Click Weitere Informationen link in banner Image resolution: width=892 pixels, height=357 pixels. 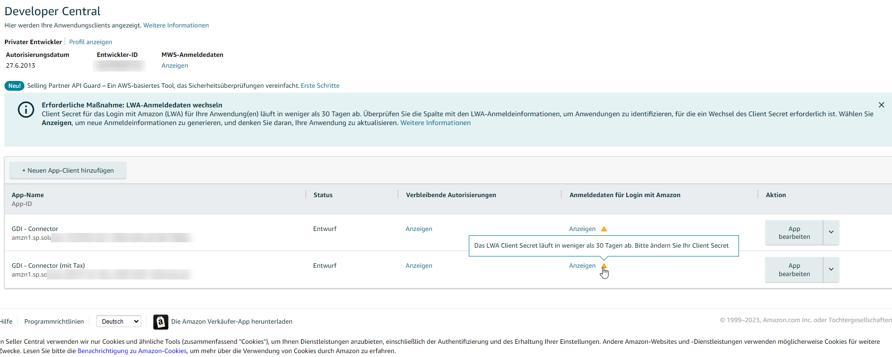click(435, 123)
